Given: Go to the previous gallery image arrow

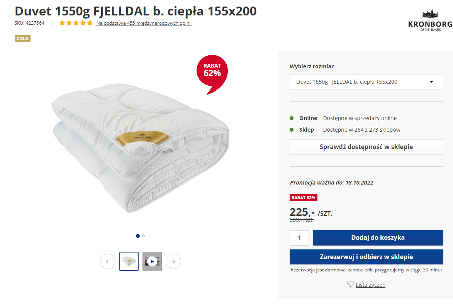Looking at the screenshot, I should pos(108,261).
